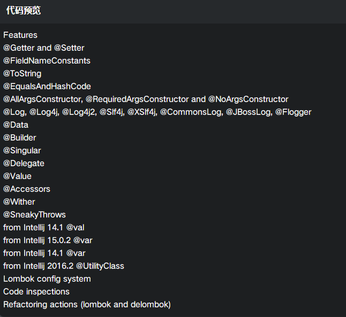Select the Code inspections line
Image resolution: width=346 pixels, height=317 pixels.
coord(36,292)
